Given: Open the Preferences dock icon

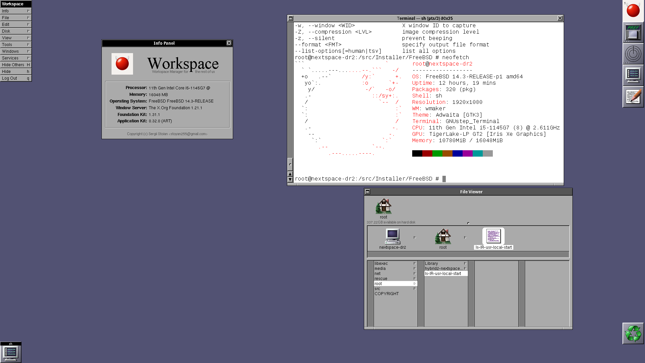Looking at the screenshot, I should [x=633, y=33].
